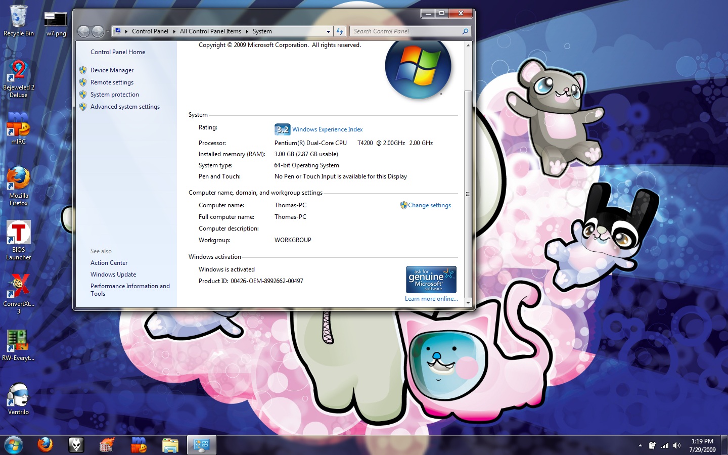Viewport: 728px width, 455px height.
Task: Click the scrollbar down arrow
Action: tap(468, 303)
